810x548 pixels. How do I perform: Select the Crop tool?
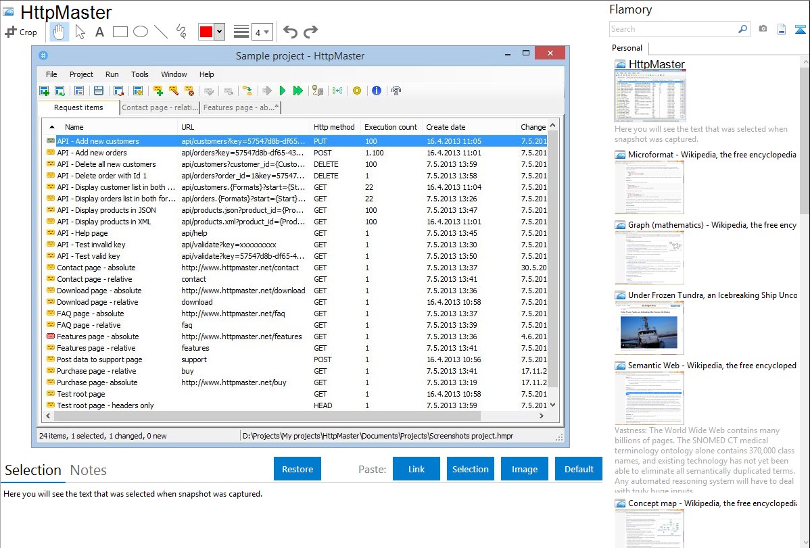point(21,32)
